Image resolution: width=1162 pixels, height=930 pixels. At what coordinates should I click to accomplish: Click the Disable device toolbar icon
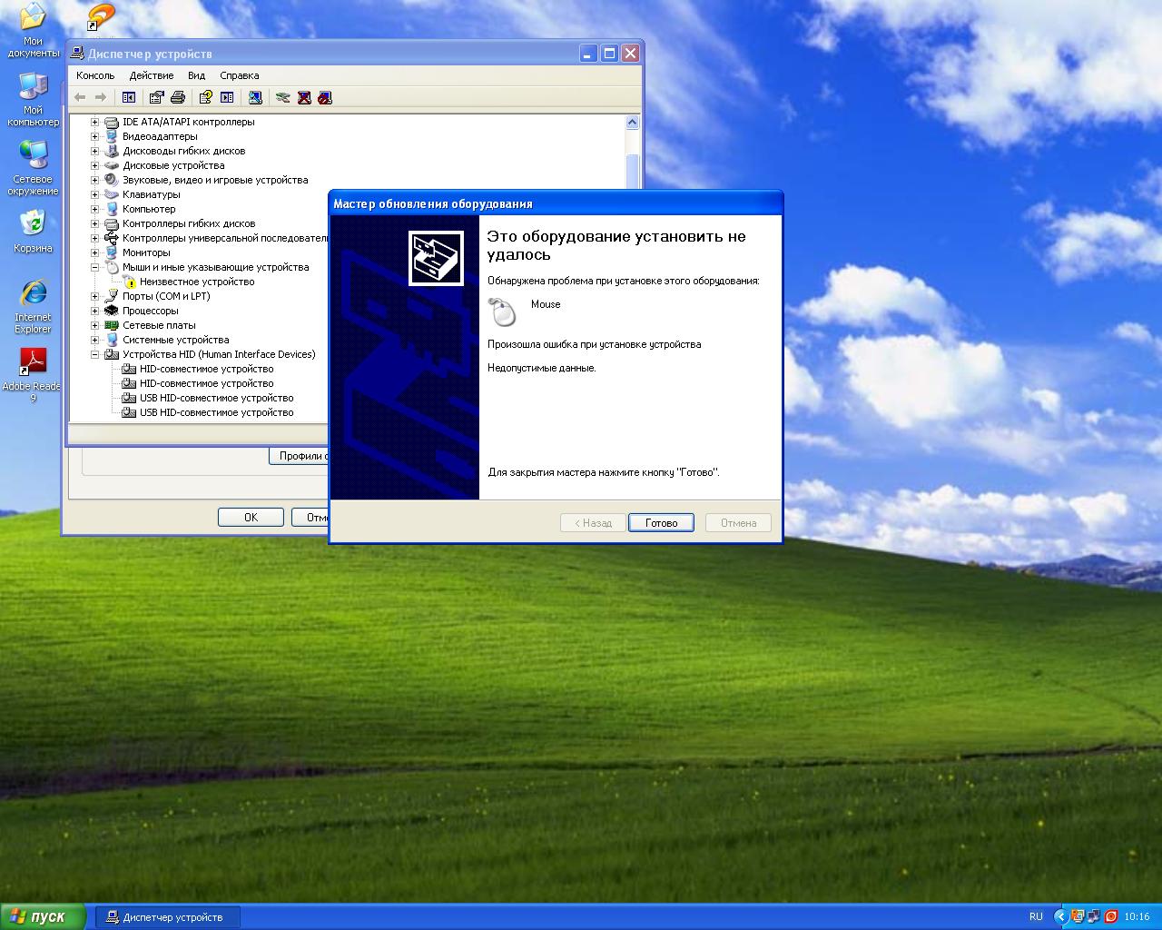point(325,97)
